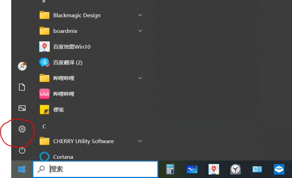Screen dimensions: 292x178
Task: Open the contact card app on taskbar
Action: pyautogui.click(x=257, y=169)
